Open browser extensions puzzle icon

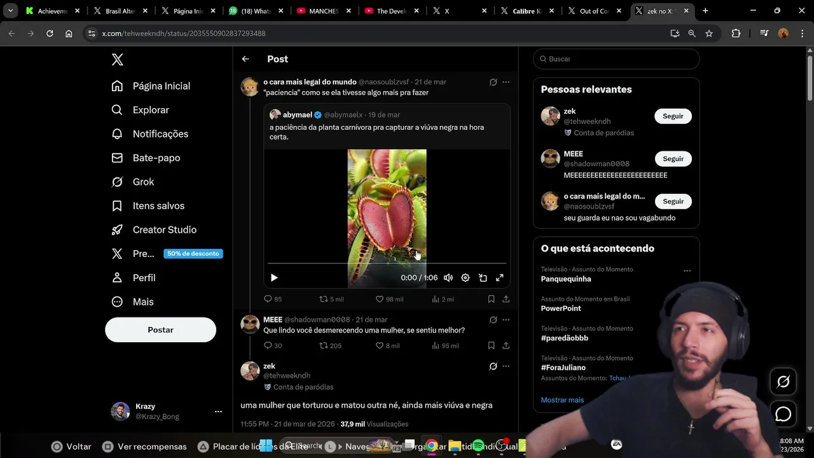736,34
